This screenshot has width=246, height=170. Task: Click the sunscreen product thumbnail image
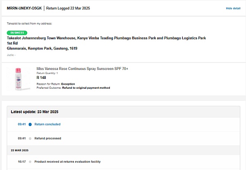point(18,79)
